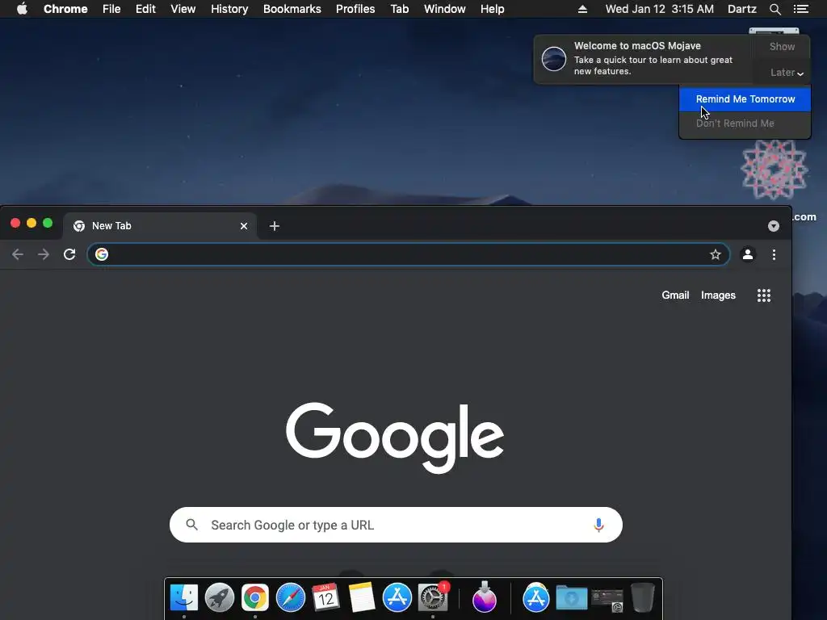This screenshot has width=827, height=620.
Task: Go back using Chrome's back arrow
Action: click(x=18, y=254)
